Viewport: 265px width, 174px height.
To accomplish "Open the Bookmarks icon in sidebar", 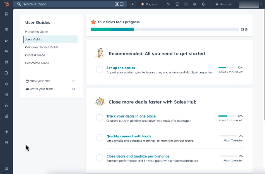I will (6, 14).
